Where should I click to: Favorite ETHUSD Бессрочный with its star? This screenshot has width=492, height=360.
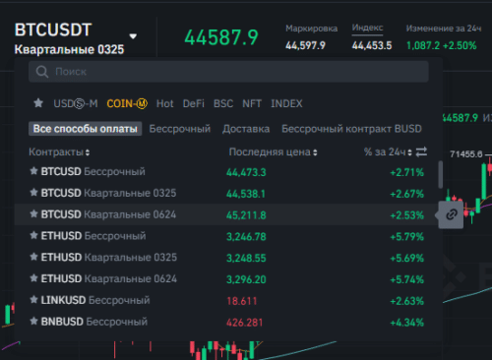33,235
